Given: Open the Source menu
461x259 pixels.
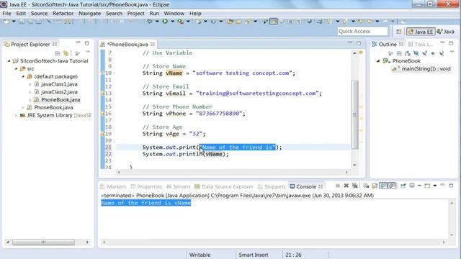Looking at the screenshot, I should tap(39, 14).
